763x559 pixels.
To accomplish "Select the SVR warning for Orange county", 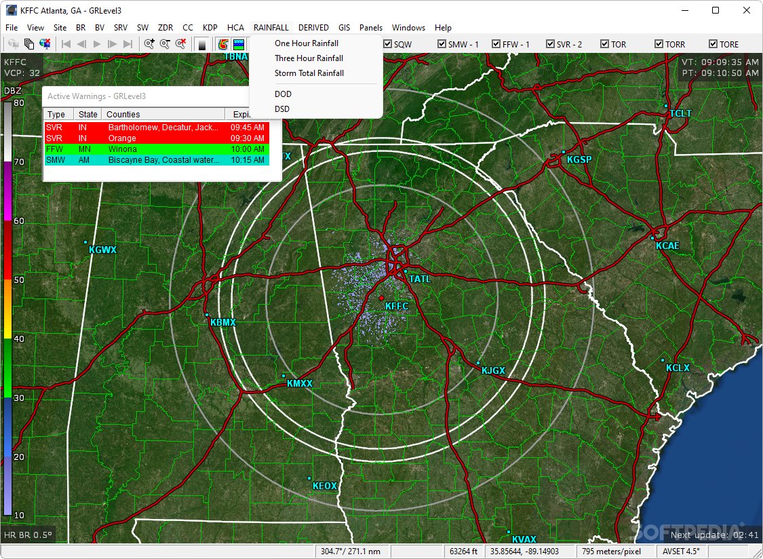I will click(x=157, y=138).
